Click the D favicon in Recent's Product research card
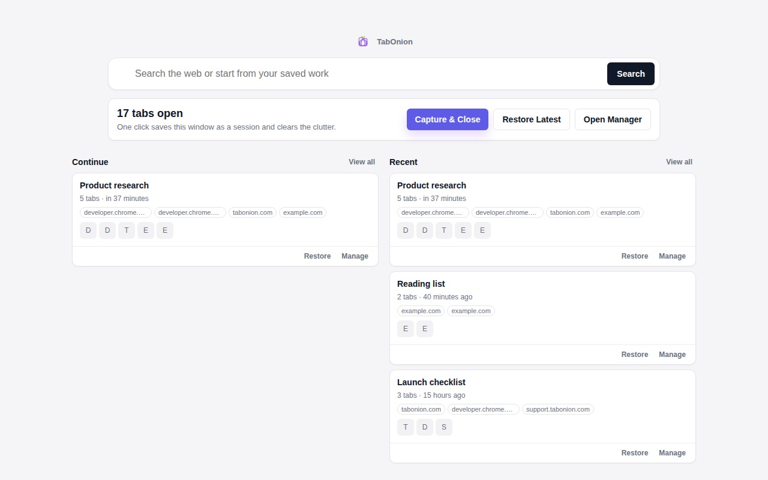Image resolution: width=768 pixels, height=480 pixels. click(406, 230)
